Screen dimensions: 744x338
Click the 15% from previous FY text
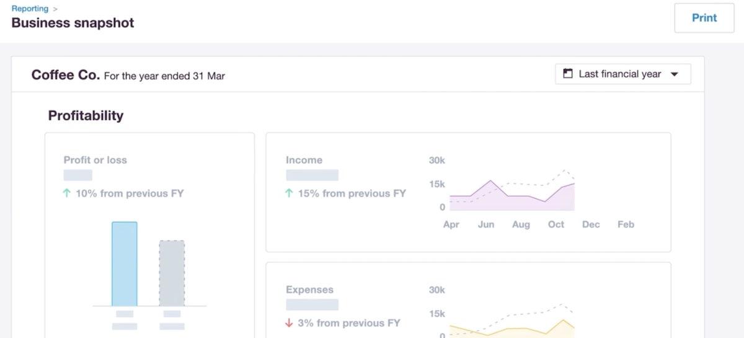352,193
